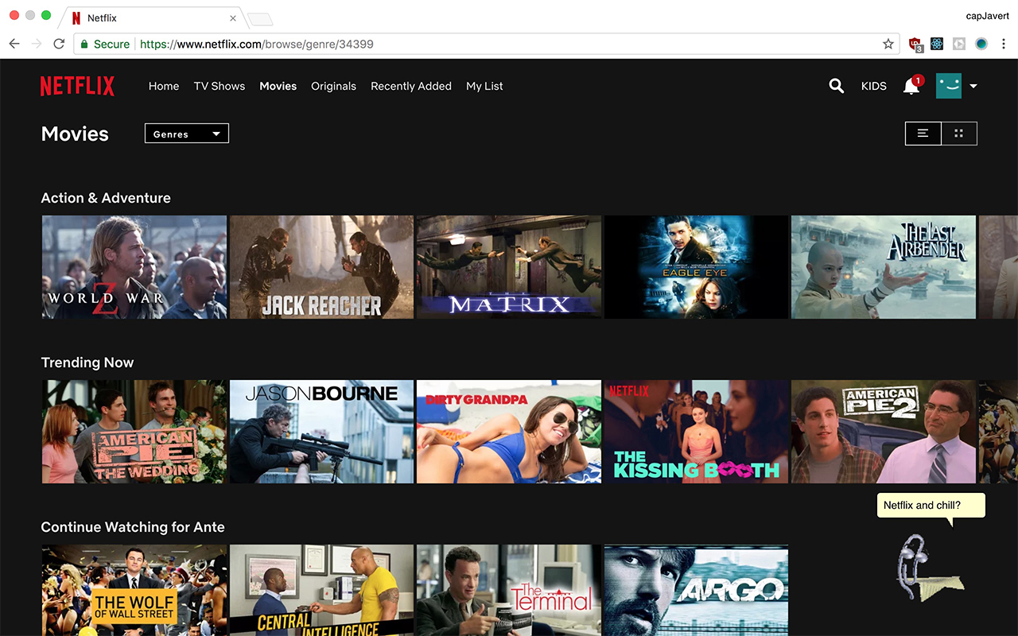Resume Central Intelligence

(x=321, y=590)
